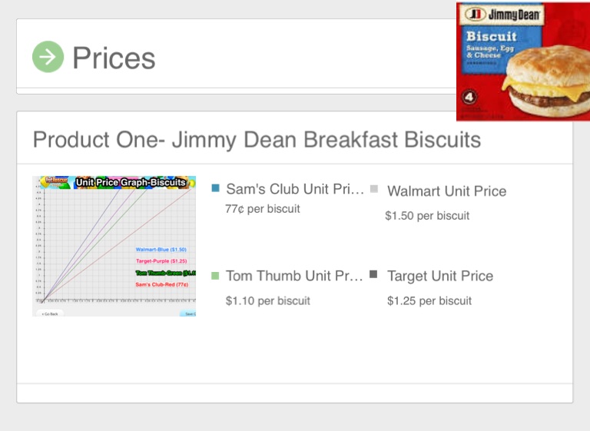
Task: Click the green Tom Thumb legend square
Action: [x=215, y=275]
